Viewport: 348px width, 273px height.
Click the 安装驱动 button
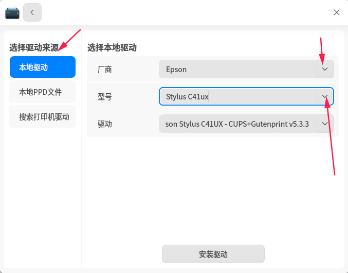(x=213, y=254)
